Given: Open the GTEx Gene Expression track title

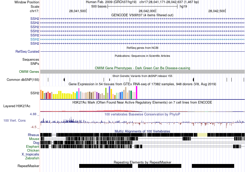Looking at the screenshot, I should (142, 84).
